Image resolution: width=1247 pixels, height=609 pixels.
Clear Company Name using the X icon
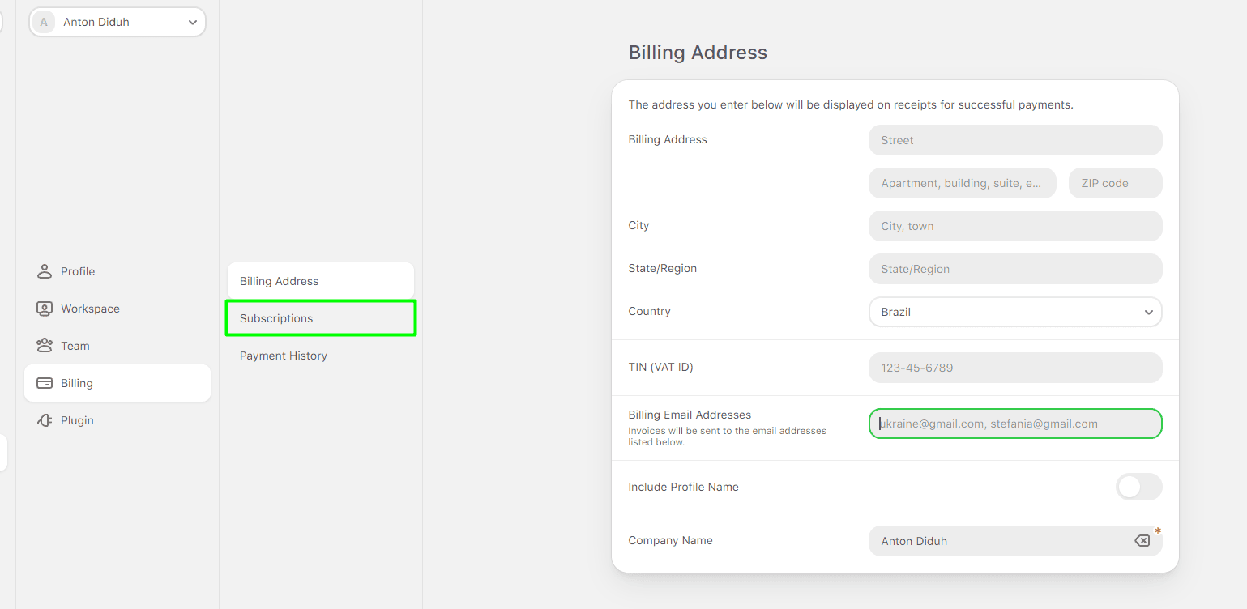pyautogui.click(x=1142, y=540)
